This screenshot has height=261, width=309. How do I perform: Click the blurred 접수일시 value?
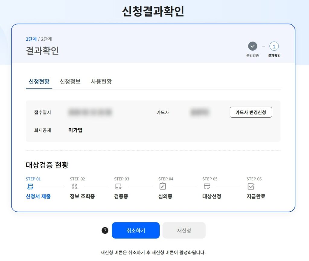coord(90,113)
